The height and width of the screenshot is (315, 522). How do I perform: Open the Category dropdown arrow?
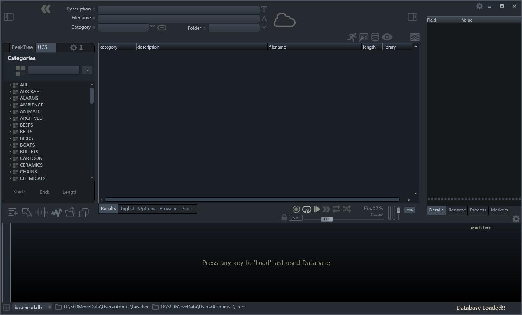pyautogui.click(x=152, y=26)
